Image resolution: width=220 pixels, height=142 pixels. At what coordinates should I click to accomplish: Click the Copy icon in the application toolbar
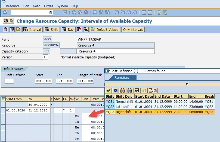(18, 29)
